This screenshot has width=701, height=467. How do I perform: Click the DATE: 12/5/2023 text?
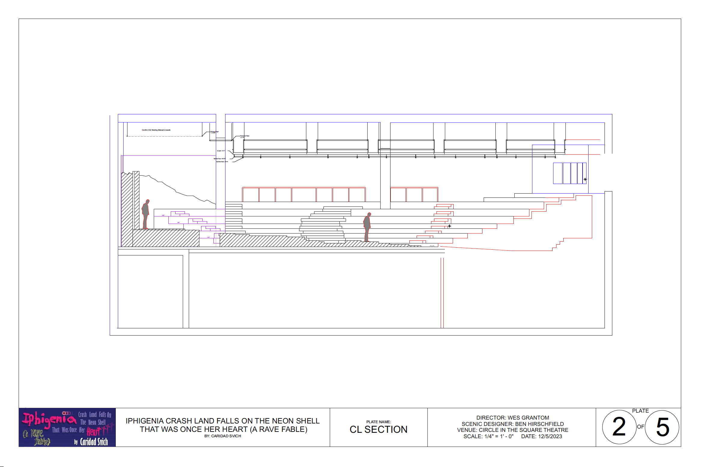click(x=541, y=436)
